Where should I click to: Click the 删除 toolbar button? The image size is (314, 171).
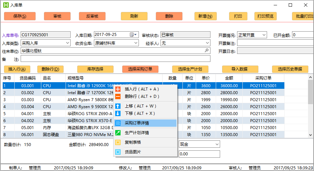169,16
